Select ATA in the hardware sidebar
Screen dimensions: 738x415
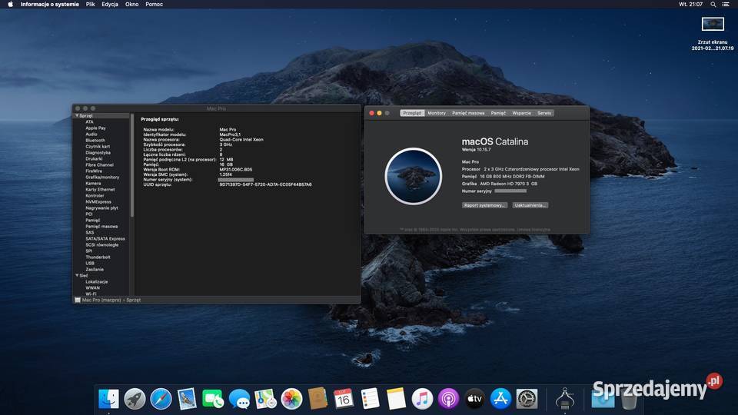point(89,122)
